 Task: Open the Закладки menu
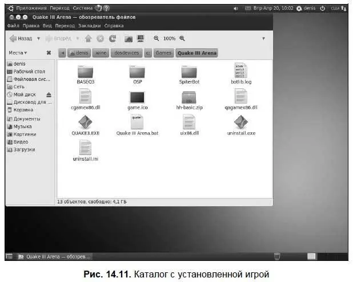click(89, 26)
